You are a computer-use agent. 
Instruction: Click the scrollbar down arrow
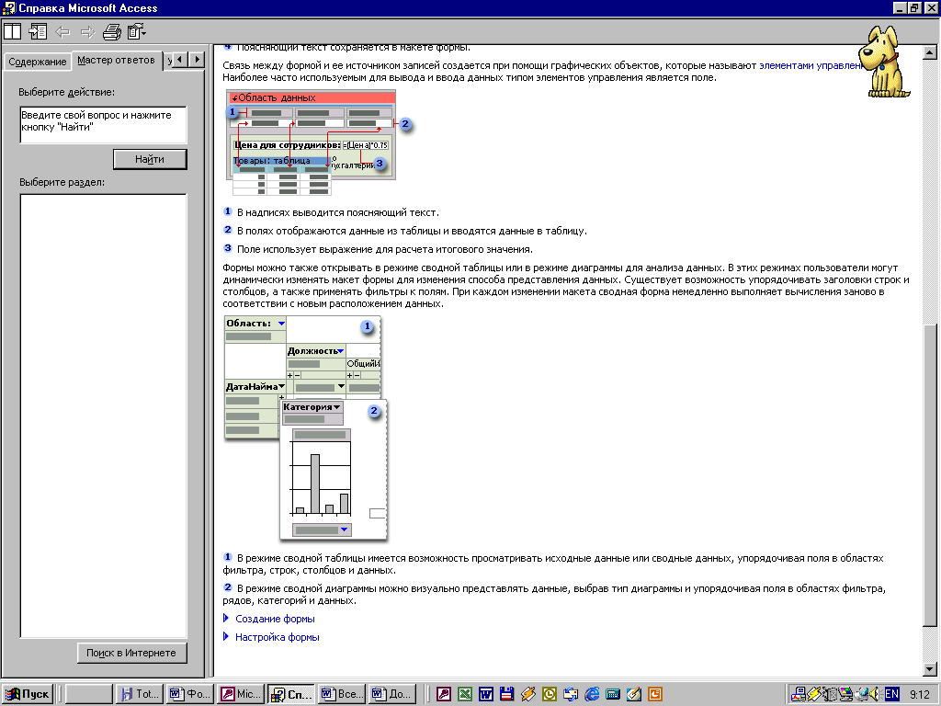pos(930,668)
